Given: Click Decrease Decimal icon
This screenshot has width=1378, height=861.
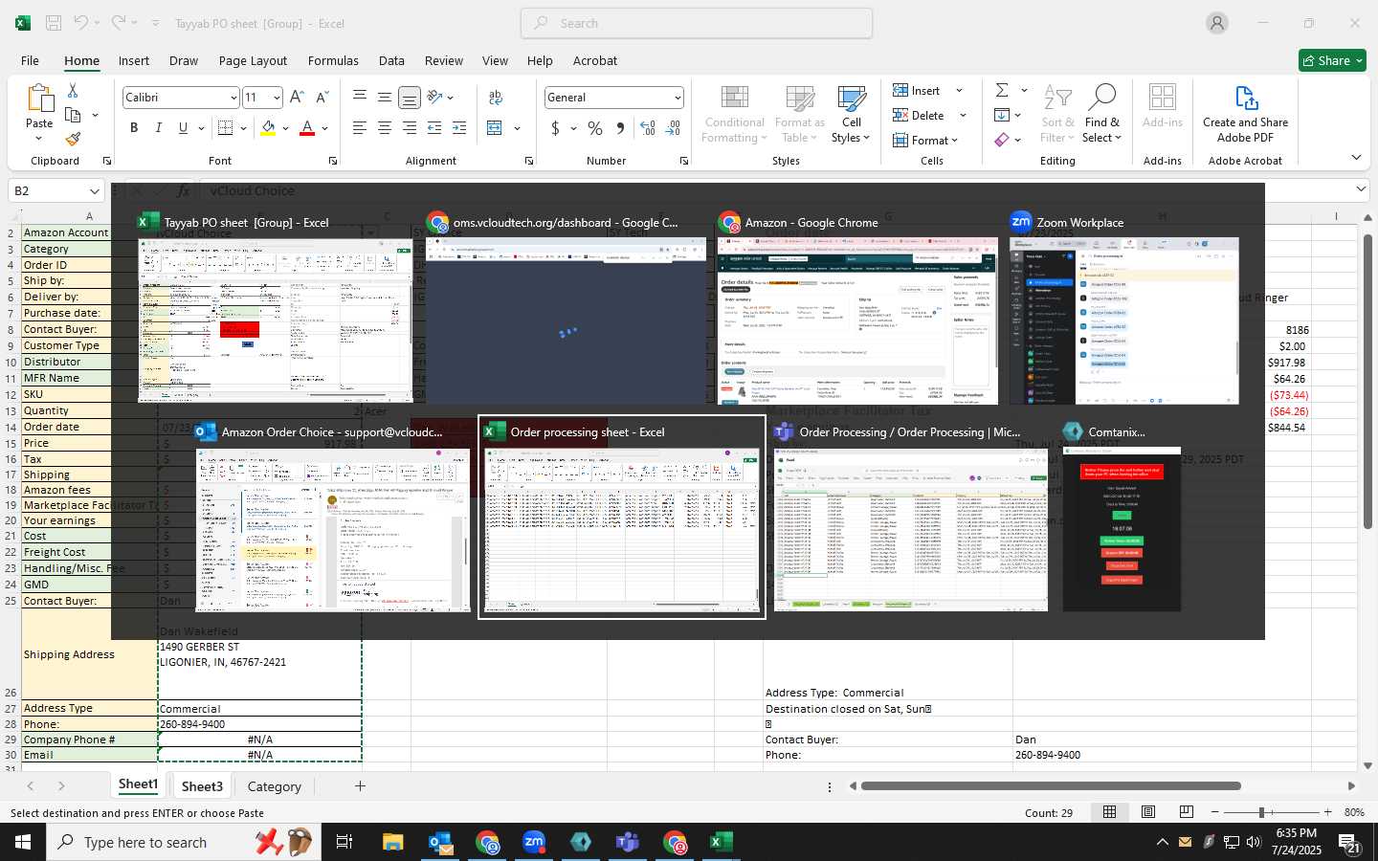Looking at the screenshot, I should click(x=673, y=128).
